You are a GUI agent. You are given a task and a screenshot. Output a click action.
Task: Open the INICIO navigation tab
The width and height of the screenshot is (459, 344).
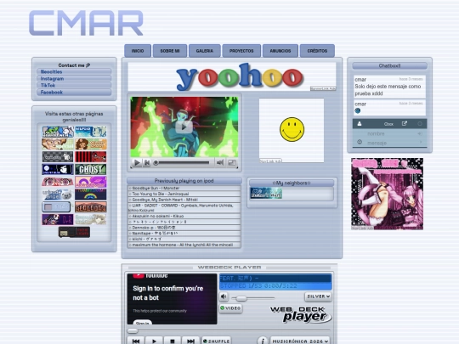coord(138,51)
